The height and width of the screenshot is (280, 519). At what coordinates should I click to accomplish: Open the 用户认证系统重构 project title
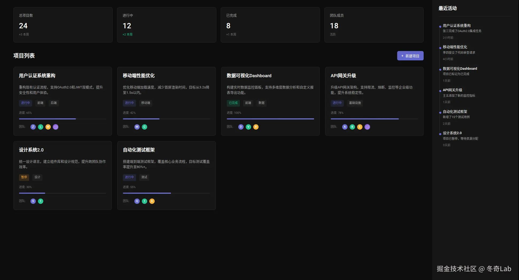[x=37, y=76]
